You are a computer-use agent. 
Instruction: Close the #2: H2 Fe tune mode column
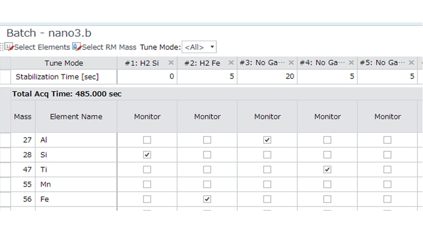click(x=231, y=63)
